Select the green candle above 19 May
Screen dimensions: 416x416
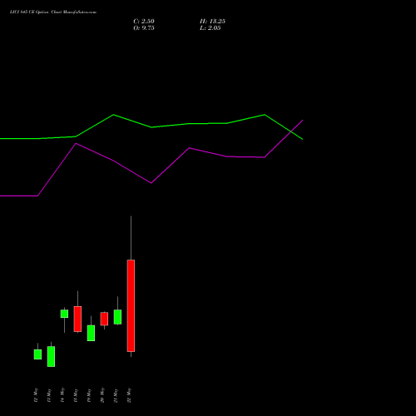click(91, 333)
